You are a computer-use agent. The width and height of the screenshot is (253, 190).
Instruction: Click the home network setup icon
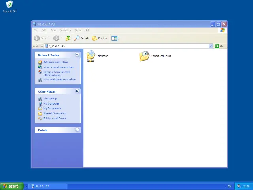click(40, 72)
